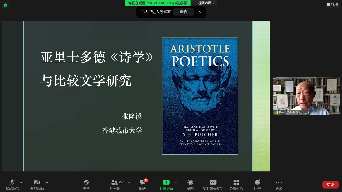Open 分组讨论 breakout rooms

pos(236,185)
